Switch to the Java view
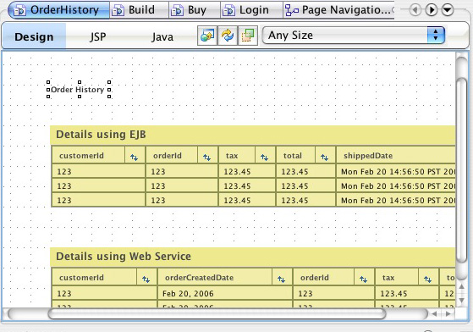The width and height of the screenshot is (473, 332). point(162,36)
